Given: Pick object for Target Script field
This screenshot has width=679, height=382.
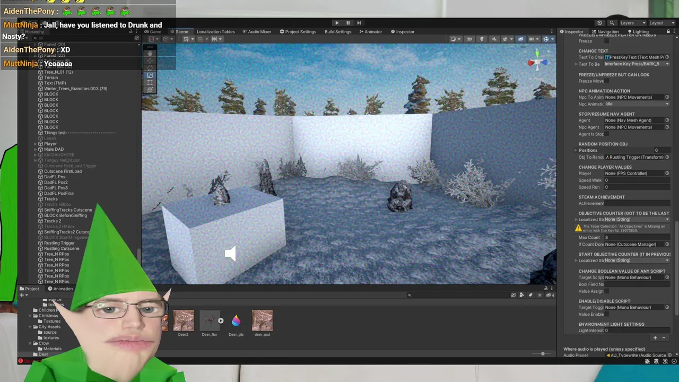Looking at the screenshot, I should [667, 277].
